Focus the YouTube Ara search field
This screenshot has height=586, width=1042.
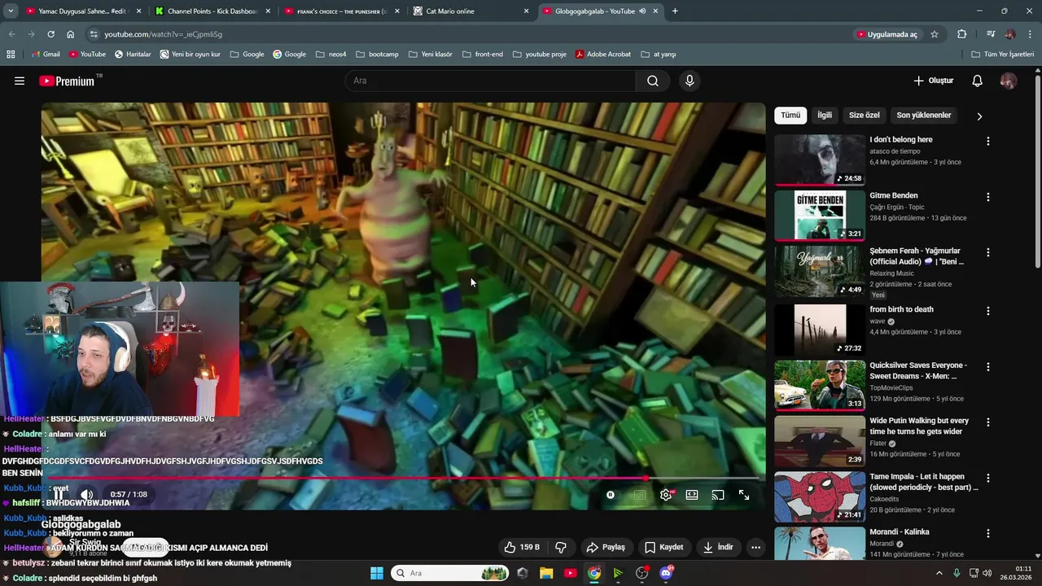coord(490,81)
